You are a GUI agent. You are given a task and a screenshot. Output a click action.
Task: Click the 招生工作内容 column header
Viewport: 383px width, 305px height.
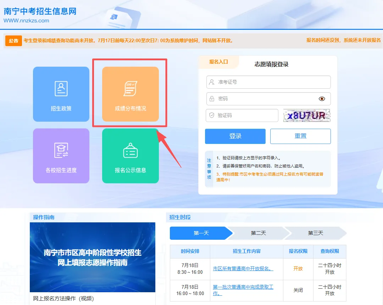pos(247,251)
